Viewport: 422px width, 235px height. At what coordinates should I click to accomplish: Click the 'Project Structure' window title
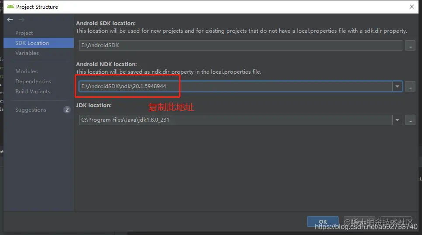tap(37, 7)
